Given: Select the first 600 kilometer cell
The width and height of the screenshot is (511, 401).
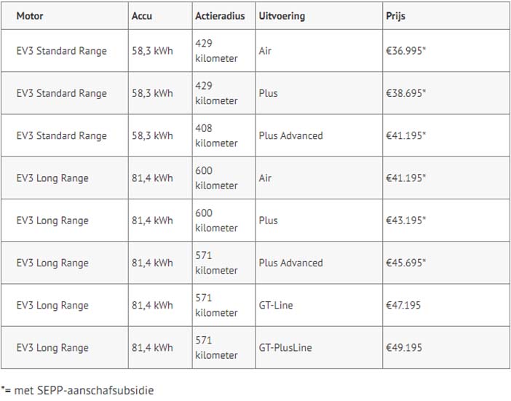Looking at the screenshot, I should 223,178.
